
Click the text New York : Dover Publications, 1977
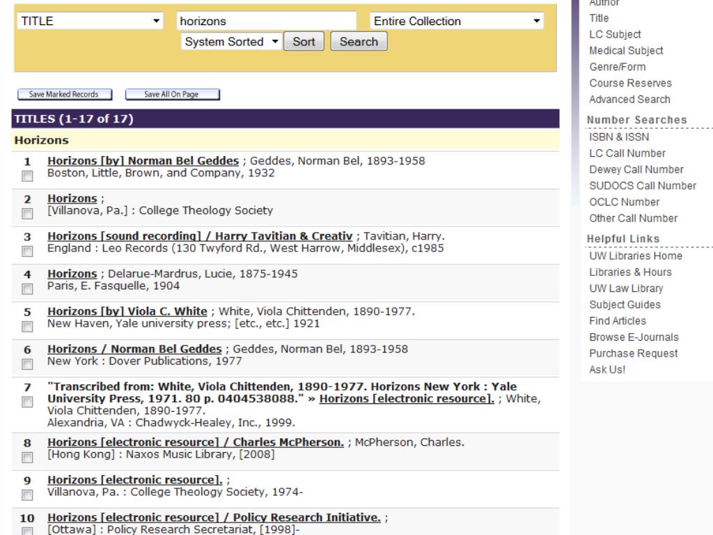click(145, 362)
